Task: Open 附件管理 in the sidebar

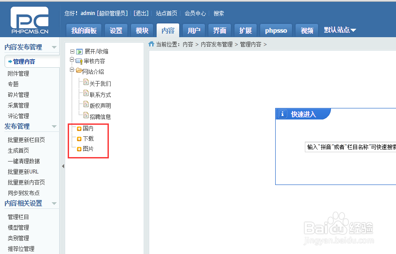Action: 19,73
